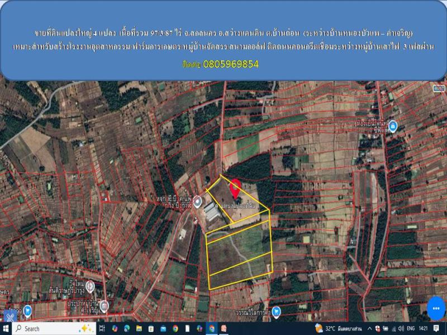Open the blue three-dots floating button
This screenshot has height=335, width=447.
coord(436,308)
